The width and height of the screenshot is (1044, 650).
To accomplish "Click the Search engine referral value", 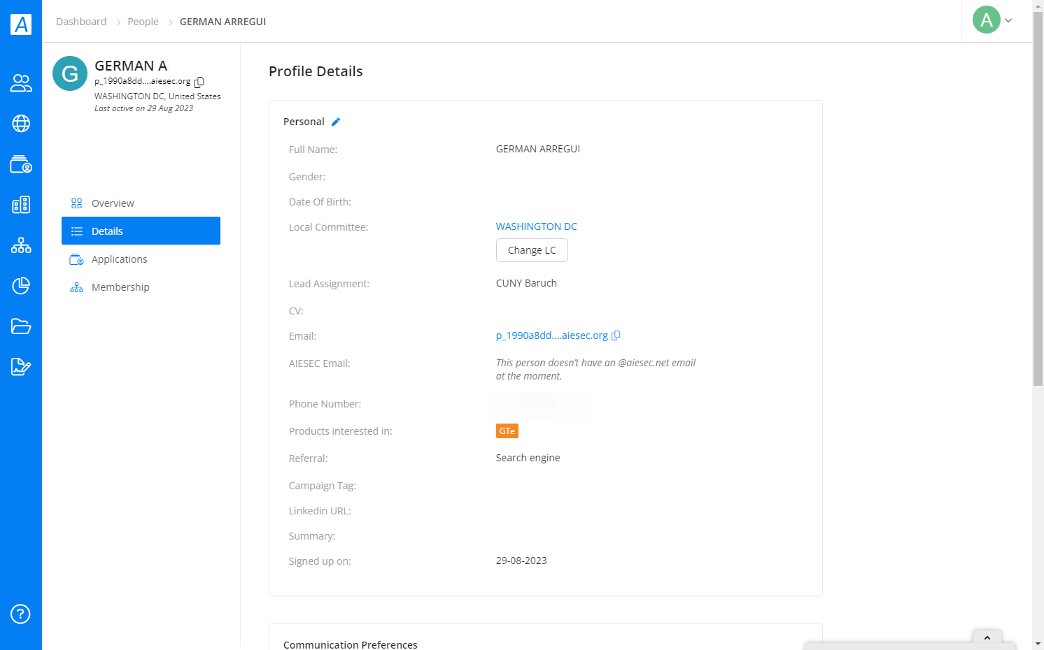I will 528,458.
